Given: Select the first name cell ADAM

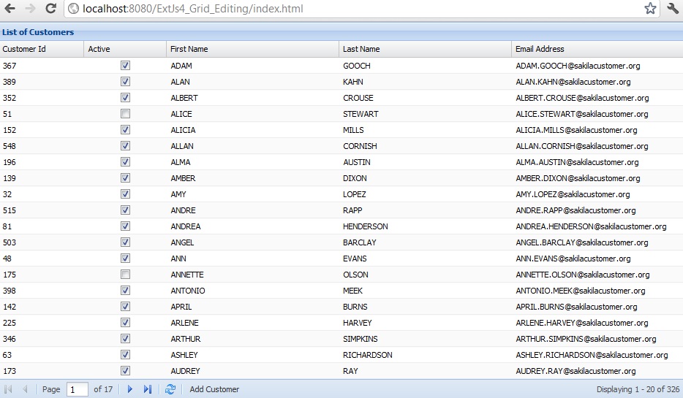Looking at the screenshot, I should click(181, 66).
